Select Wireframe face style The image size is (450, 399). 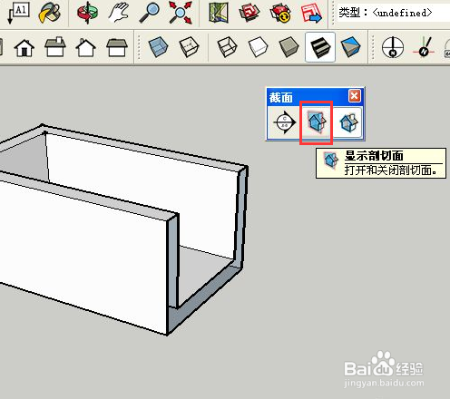click(x=227, y=47)
